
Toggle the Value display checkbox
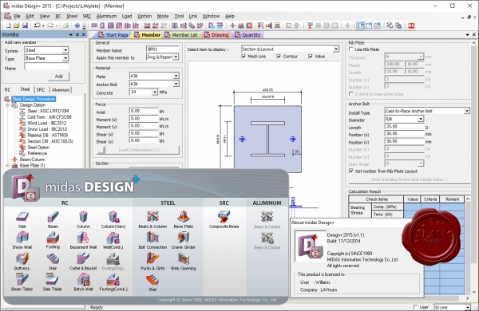point(311,56)
